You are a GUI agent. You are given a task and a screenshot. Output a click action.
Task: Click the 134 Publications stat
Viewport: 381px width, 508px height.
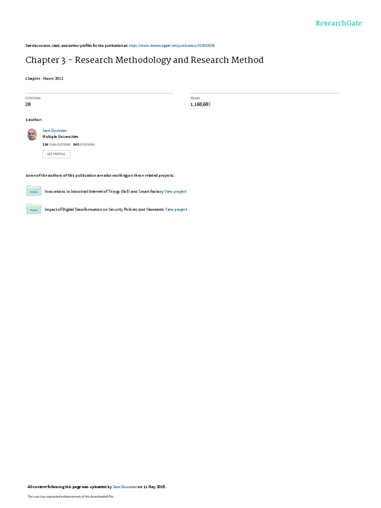point(57,144)
